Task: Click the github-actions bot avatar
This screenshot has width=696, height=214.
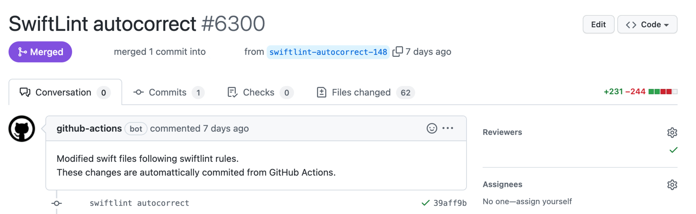Action: tap(21, 128)
